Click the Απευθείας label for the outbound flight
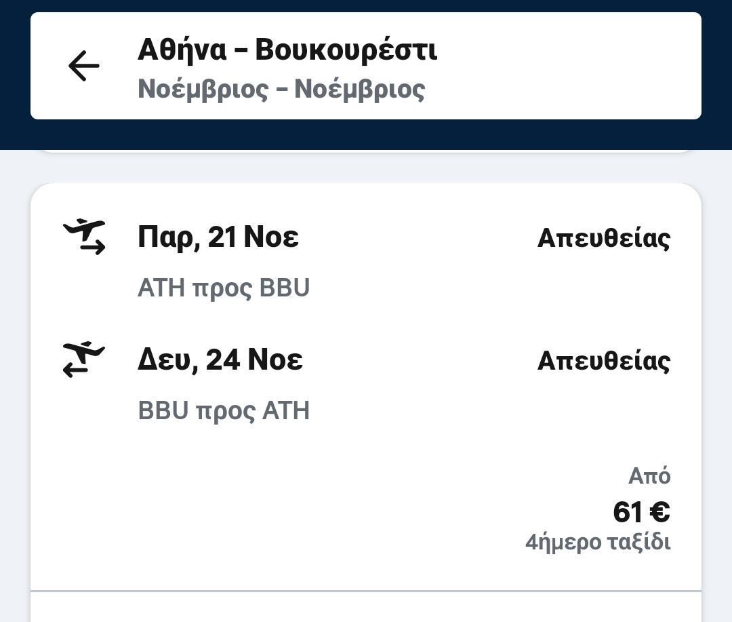 click(x=603, y=238)
